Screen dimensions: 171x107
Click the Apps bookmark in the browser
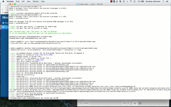[x=5, y=13]
